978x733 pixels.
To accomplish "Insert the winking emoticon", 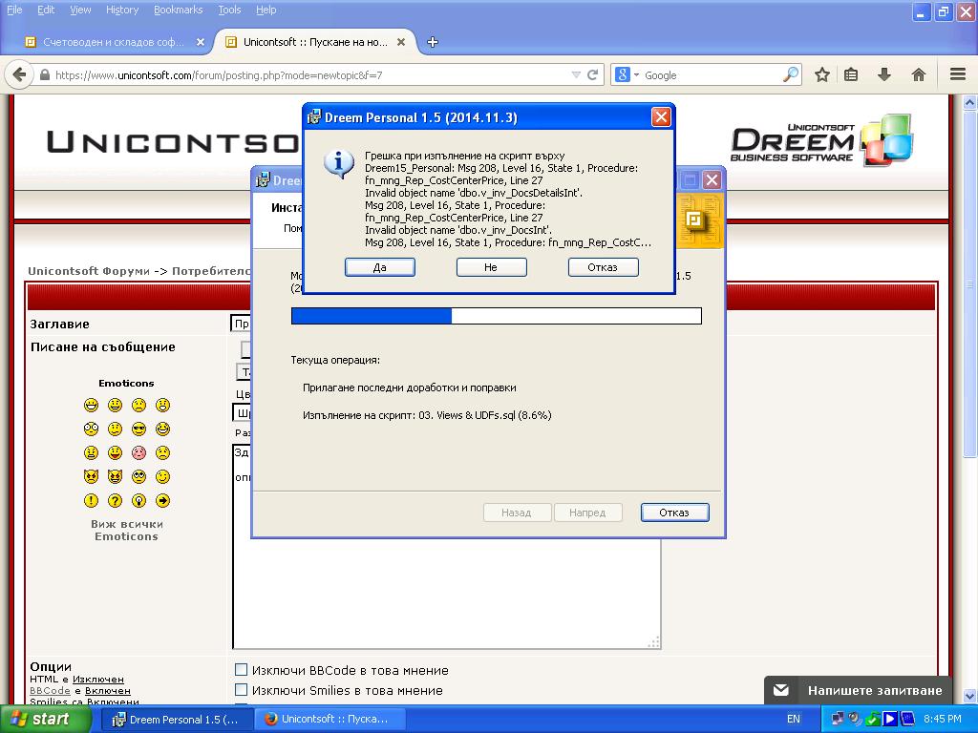I will [x=162, y=477].
